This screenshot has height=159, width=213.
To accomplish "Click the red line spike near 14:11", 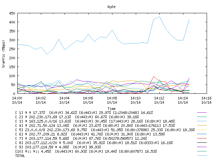I will [x=154, y=77].
